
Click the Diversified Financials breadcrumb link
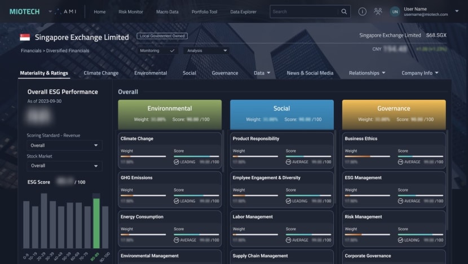coord(68,50)
